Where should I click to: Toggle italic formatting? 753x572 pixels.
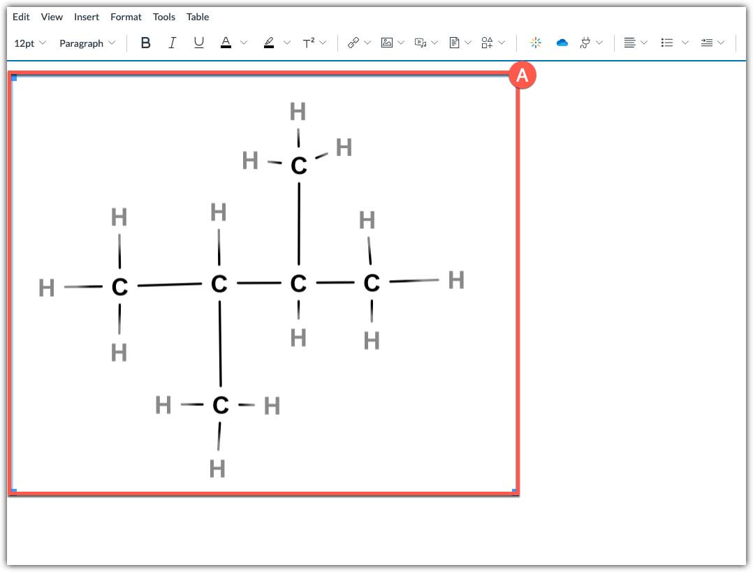(x=172, y=43)
